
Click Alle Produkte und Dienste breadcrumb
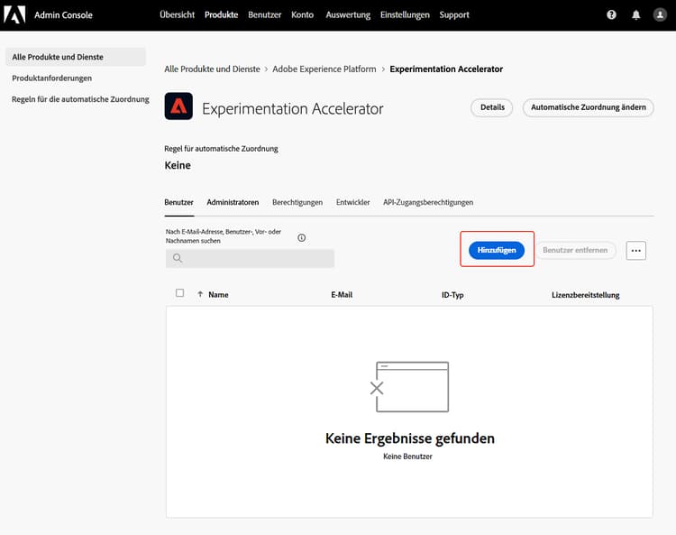212,69
